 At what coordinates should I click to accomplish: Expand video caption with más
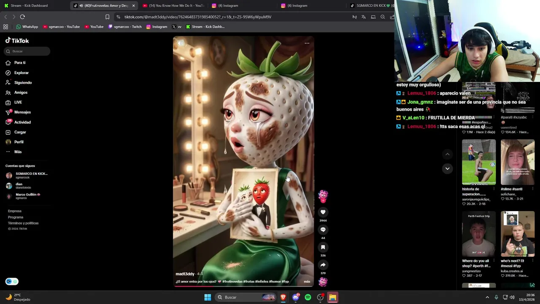(x=307, y=282)
